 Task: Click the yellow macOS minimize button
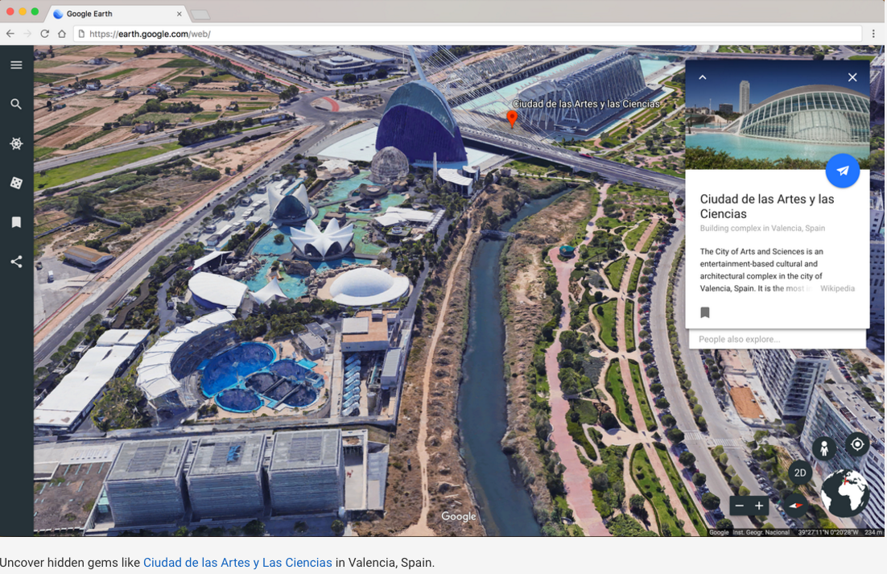[x=23, y=12]
